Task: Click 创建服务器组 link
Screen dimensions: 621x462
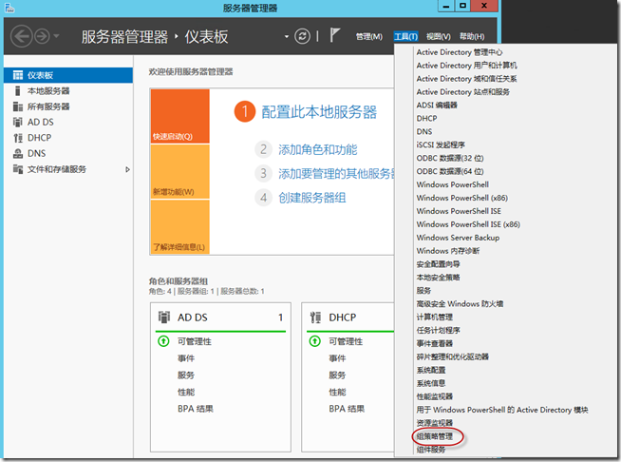Action: tap(312, 198)
